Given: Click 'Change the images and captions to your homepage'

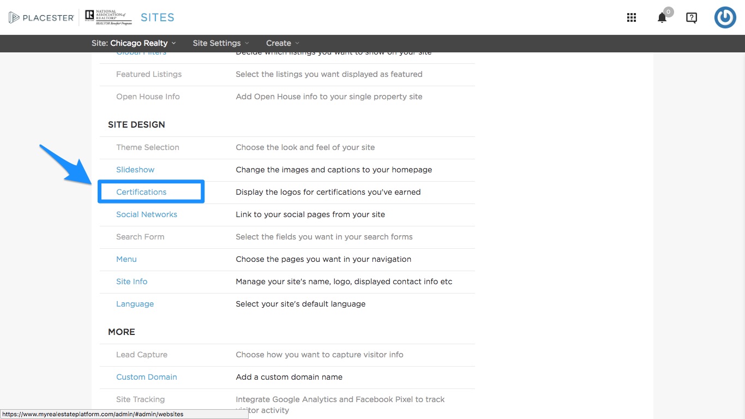Looking at the screenshot, I should click(334, 170).
